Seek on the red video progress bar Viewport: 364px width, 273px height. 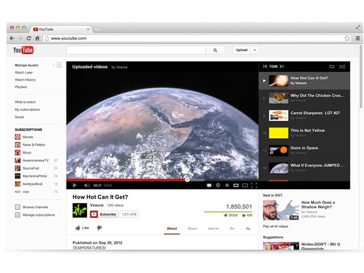(x=126, y=180)
